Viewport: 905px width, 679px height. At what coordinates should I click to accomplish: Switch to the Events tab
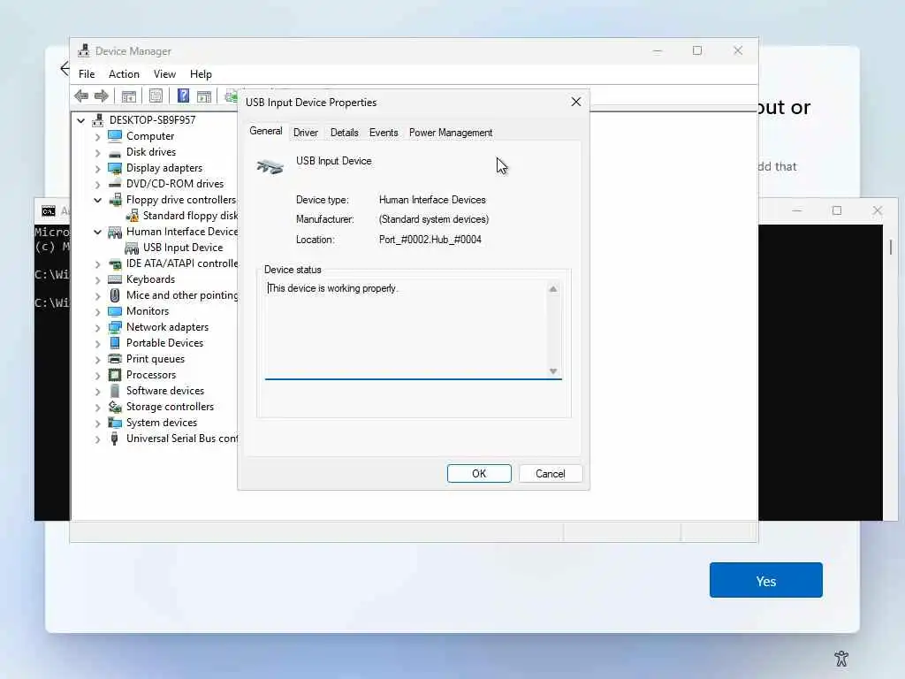pyautogui.click(x=384, y=133)
